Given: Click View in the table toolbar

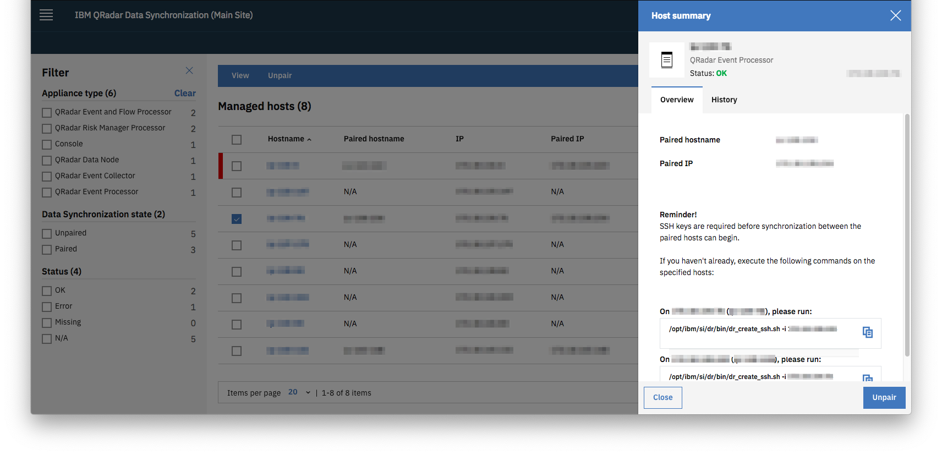Looking at the screenshot, I should click(x=240, y=76).
